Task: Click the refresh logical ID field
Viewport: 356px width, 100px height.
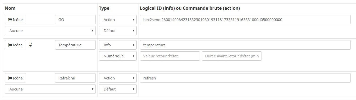Action: [245, 78]
